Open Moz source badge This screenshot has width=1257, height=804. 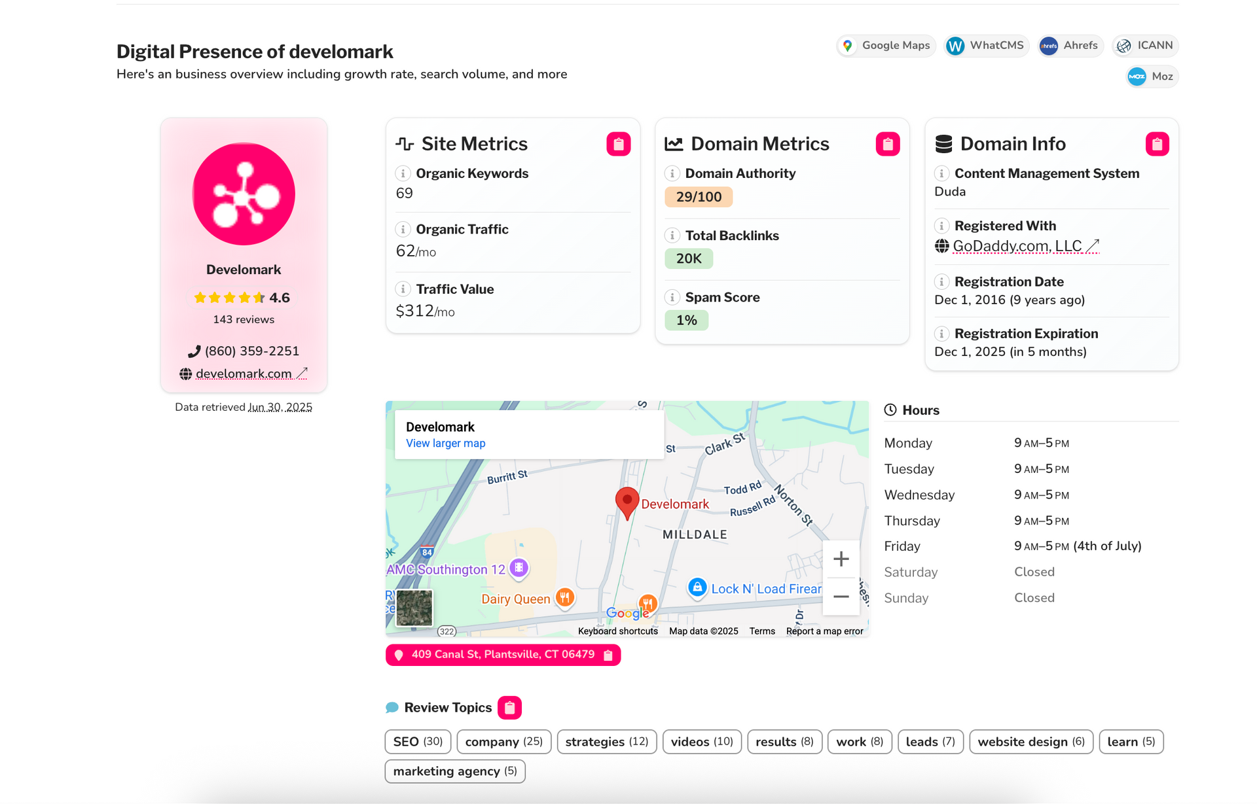pyautogui.click(x=1152, y=77)
